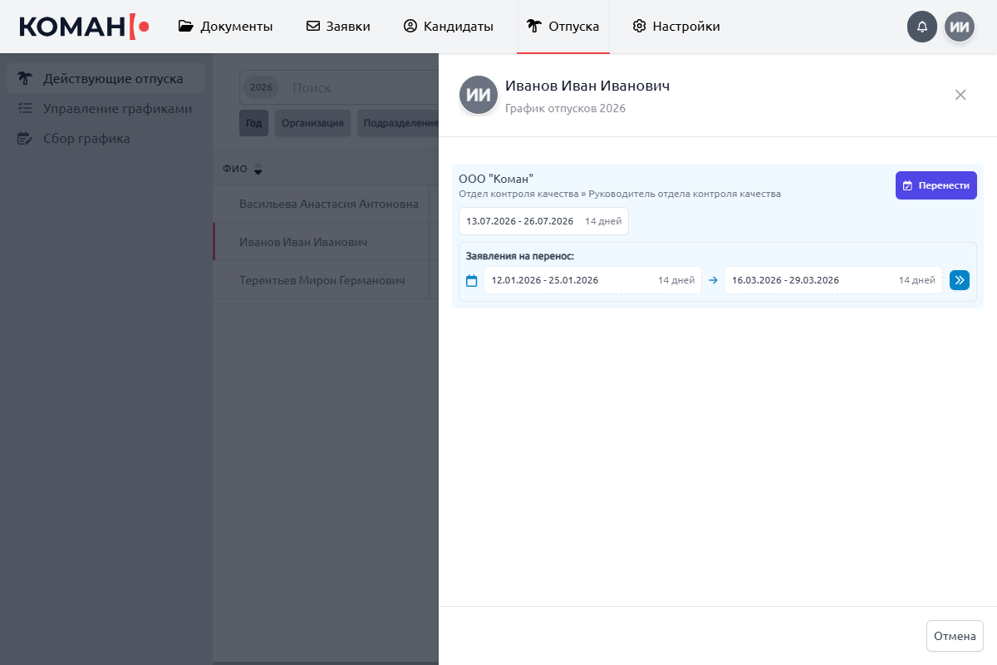Close the Иванов Иван Иванович panel

[960, 95]
